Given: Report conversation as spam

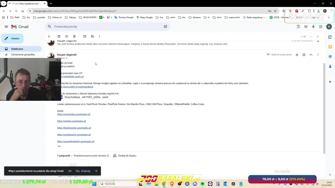Looking at the screenshot, I should point(66,36).
